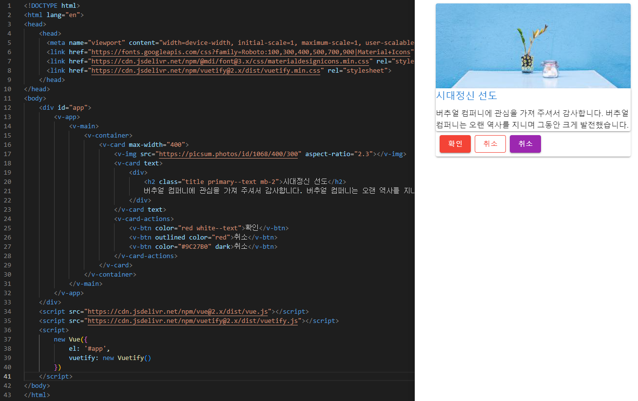This screenshot has width=638, height=401.
Task: Click the vase photo in the card
Action: [x=533, y=46]
